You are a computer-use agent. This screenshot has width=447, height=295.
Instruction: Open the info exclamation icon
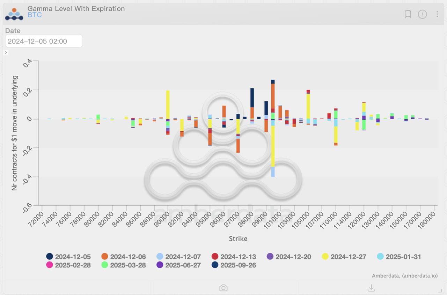423,14
